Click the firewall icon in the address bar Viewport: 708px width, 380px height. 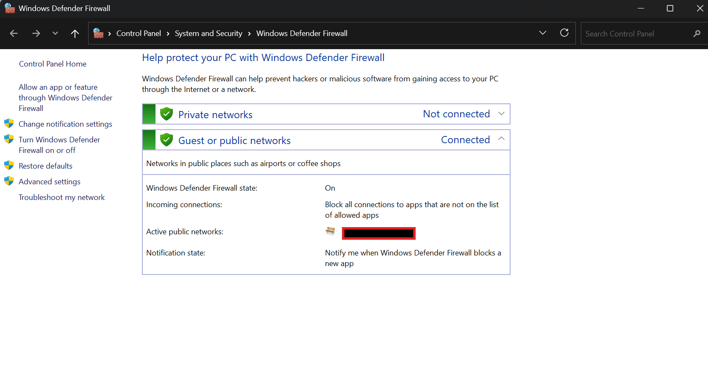(x=98, y=33)
